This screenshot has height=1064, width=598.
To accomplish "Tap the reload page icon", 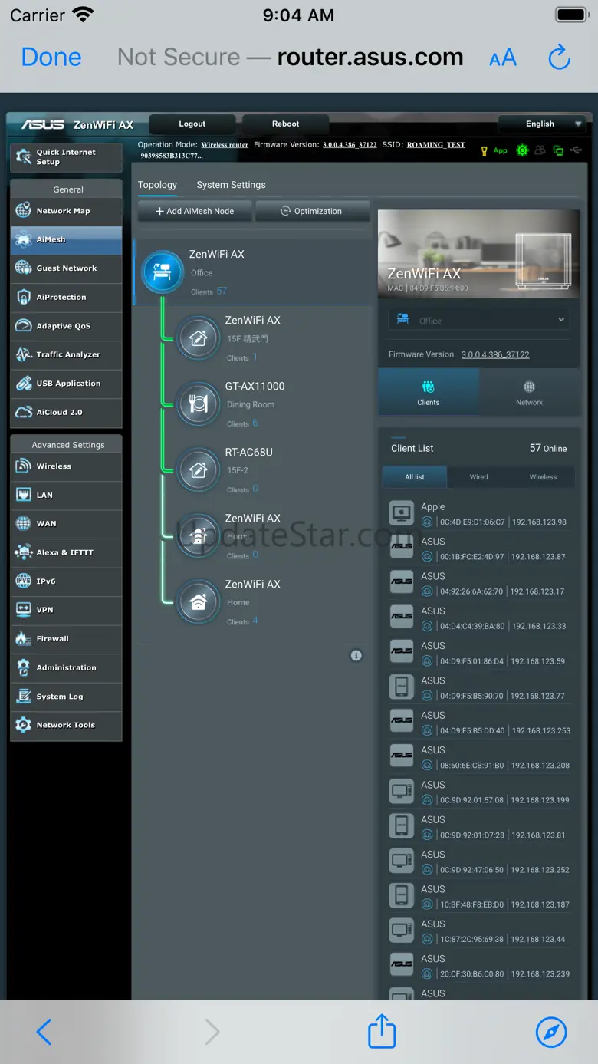I will [x=560, y=57].
